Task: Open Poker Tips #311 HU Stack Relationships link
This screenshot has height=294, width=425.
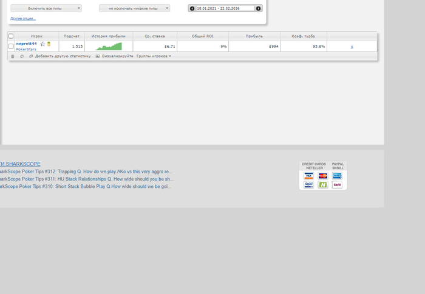Action: pos(87,179)
